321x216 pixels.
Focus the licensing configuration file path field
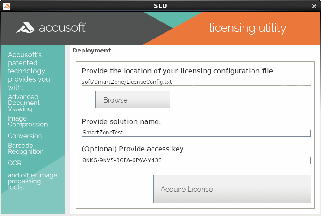196,82
